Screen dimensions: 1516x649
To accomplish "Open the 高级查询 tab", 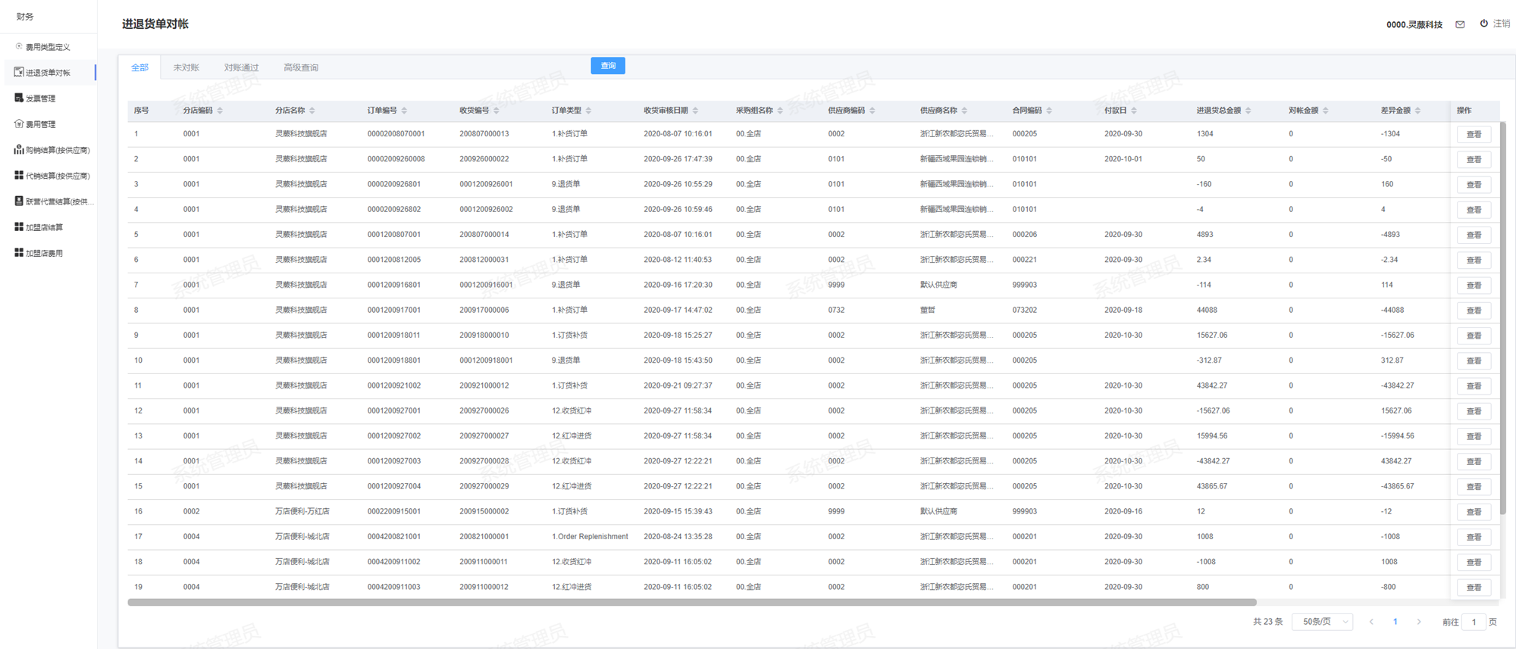I will pyautogui.click(x=301, y=67).
